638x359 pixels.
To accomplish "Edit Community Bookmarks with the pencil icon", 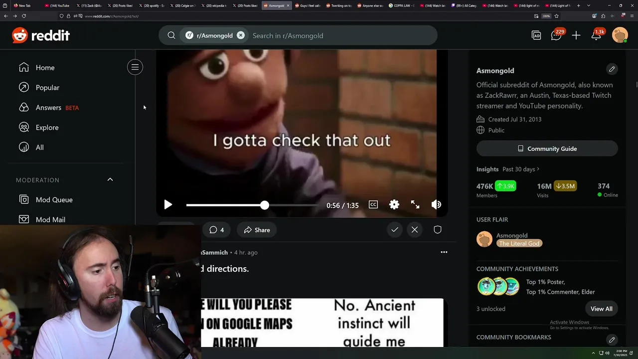I will [612, 340].
